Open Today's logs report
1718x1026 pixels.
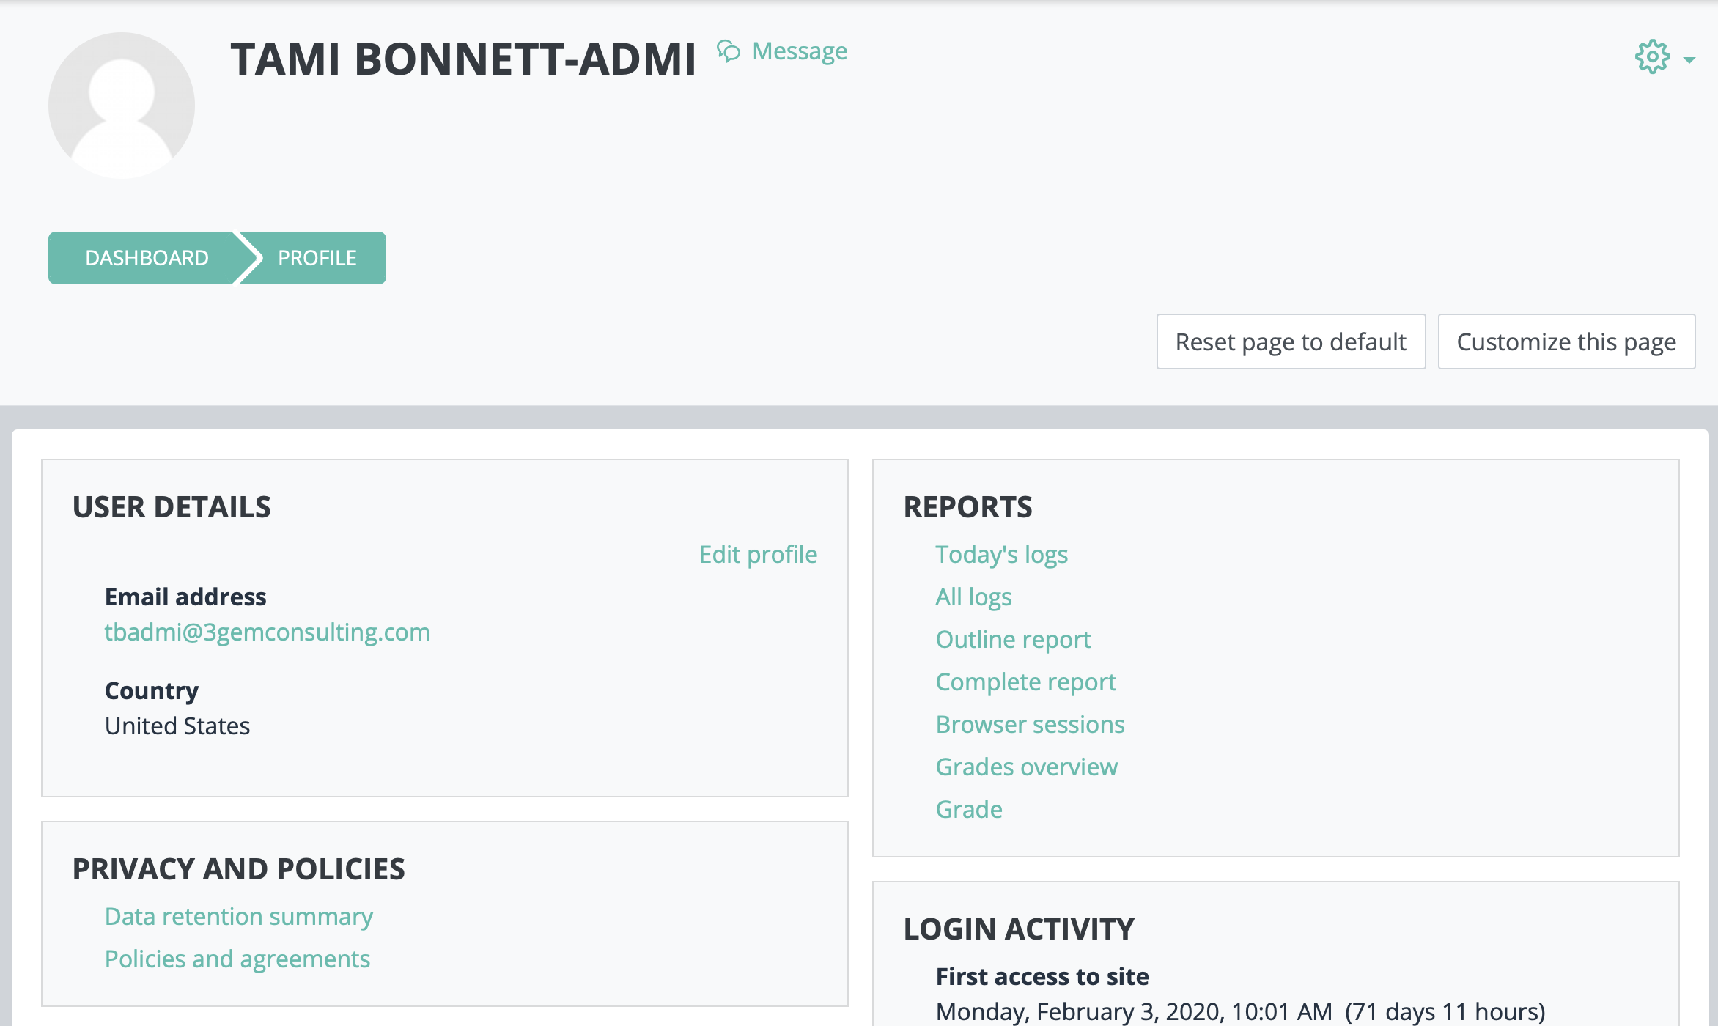1001,555
